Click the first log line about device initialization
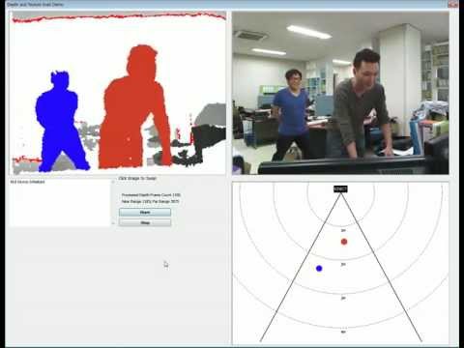This screenshot has height=348, width=464. (x=28, y=182)
